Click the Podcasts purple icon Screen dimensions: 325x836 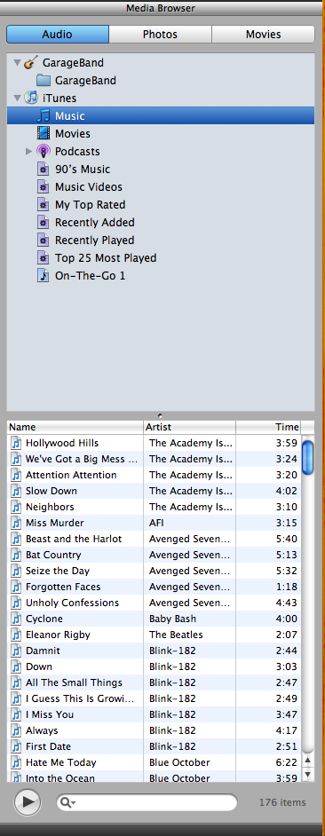click(x=44, y=152)
